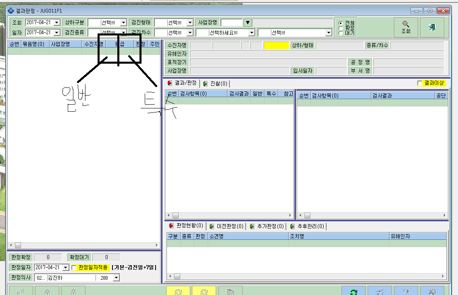Click the closed padlock icon button
Image resolution: width=458 pixels, height=295 pixels.
47,291
